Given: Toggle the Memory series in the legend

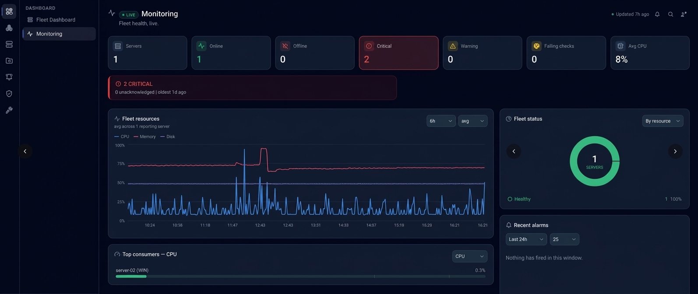Looking at the screenshot, I should (x=145, y=136).
